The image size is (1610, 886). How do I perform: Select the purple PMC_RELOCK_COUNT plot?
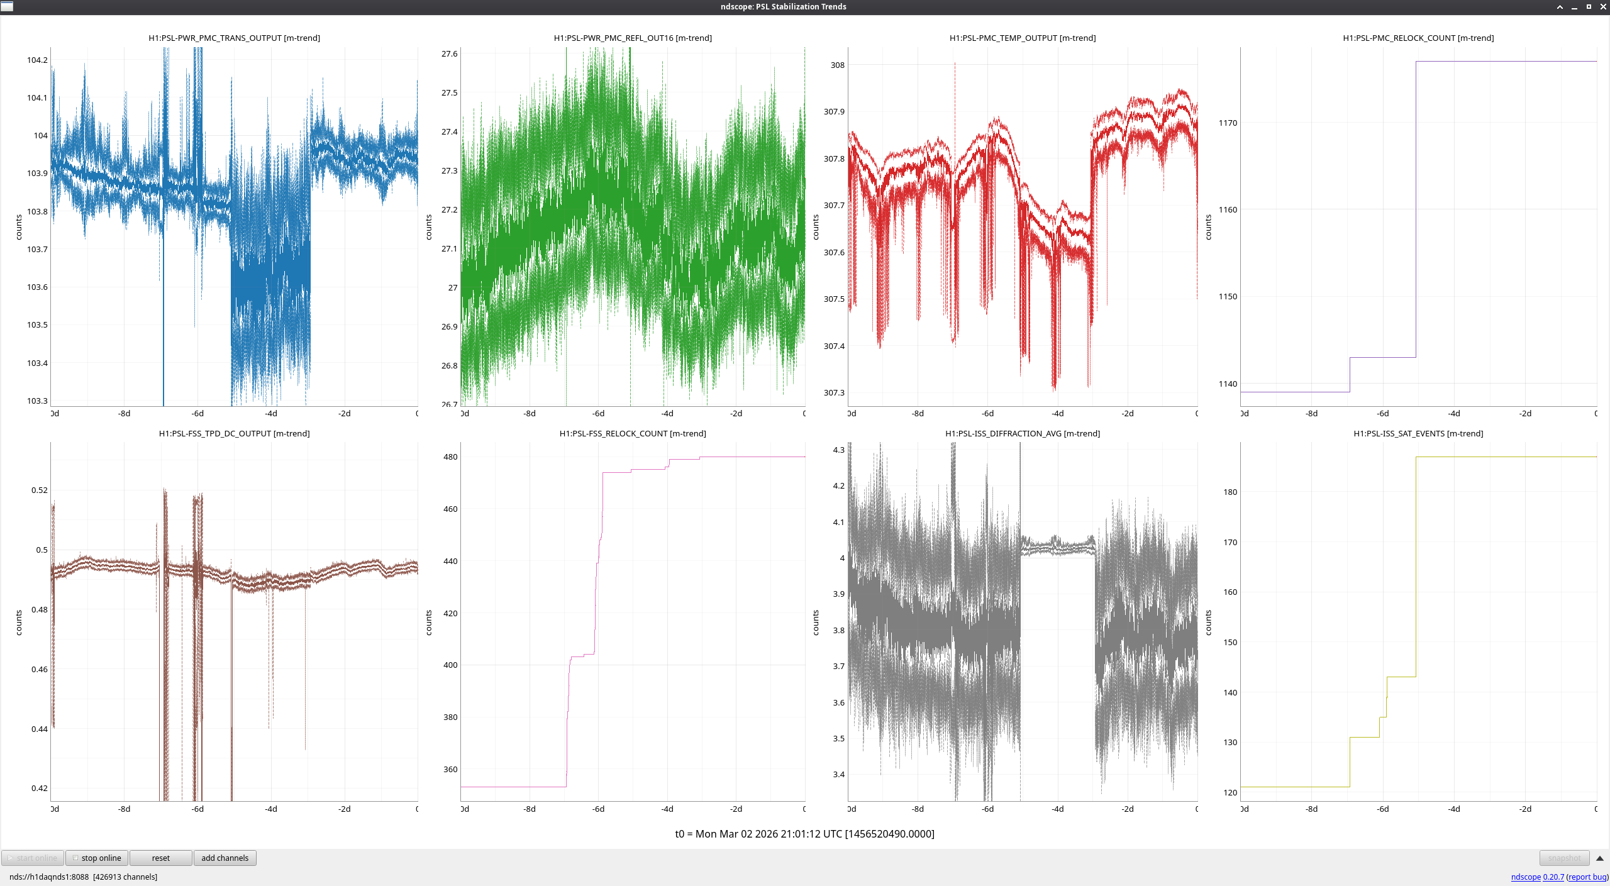point(1418,226)
